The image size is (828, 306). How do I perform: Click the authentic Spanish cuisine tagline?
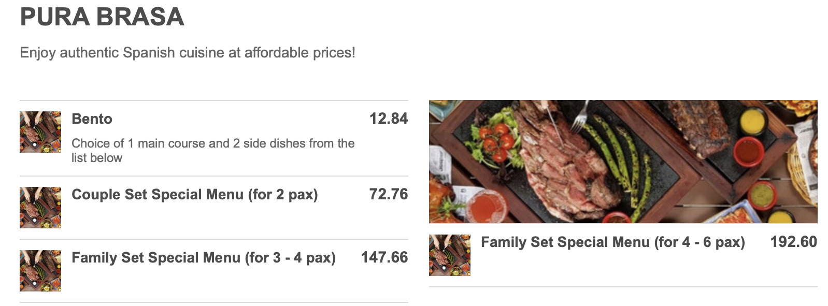187,53
